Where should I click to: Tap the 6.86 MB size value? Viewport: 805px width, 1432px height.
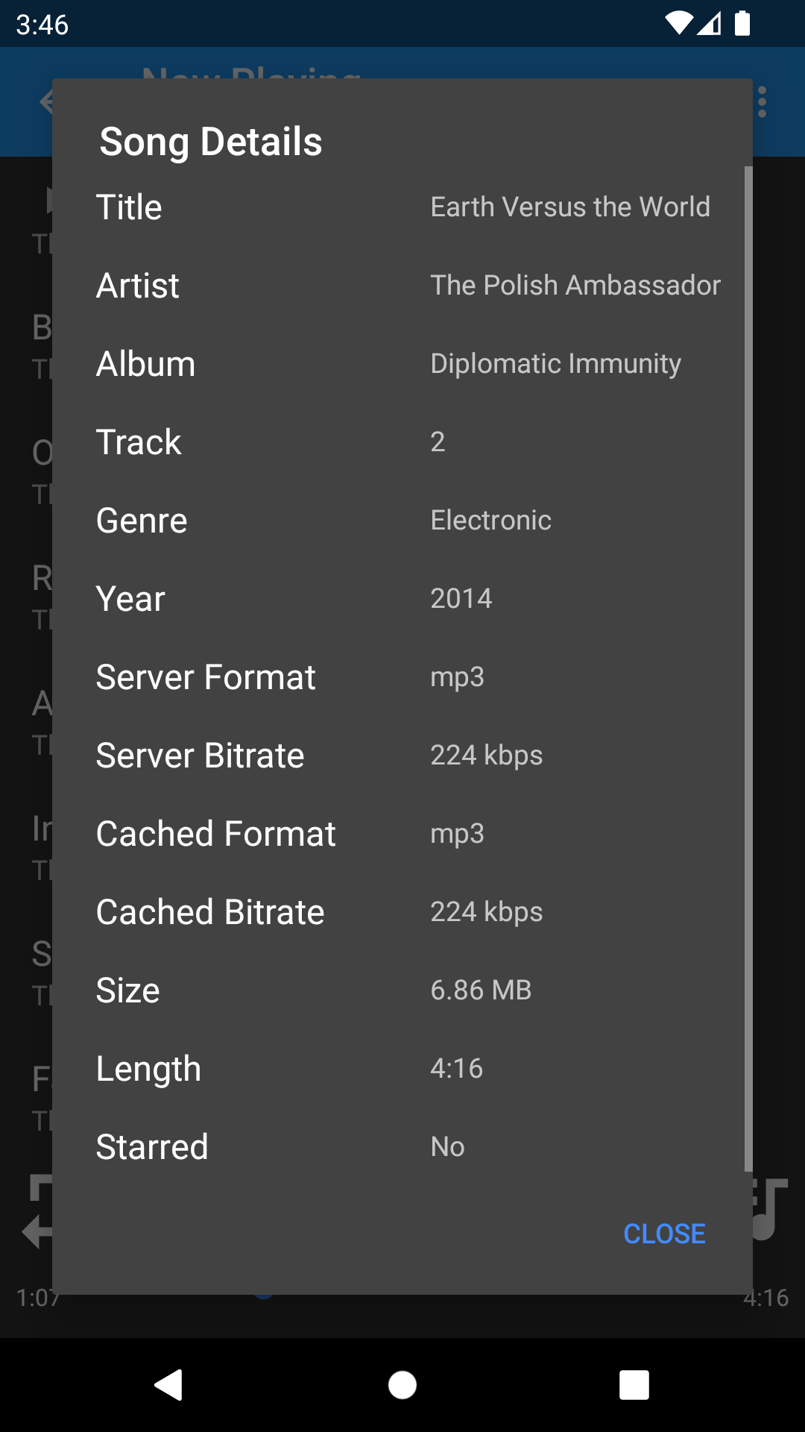481,990
